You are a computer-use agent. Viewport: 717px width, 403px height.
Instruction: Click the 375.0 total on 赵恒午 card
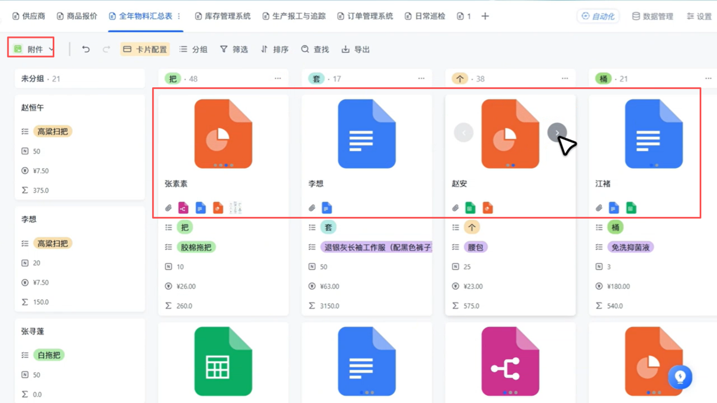click(41, 190)
